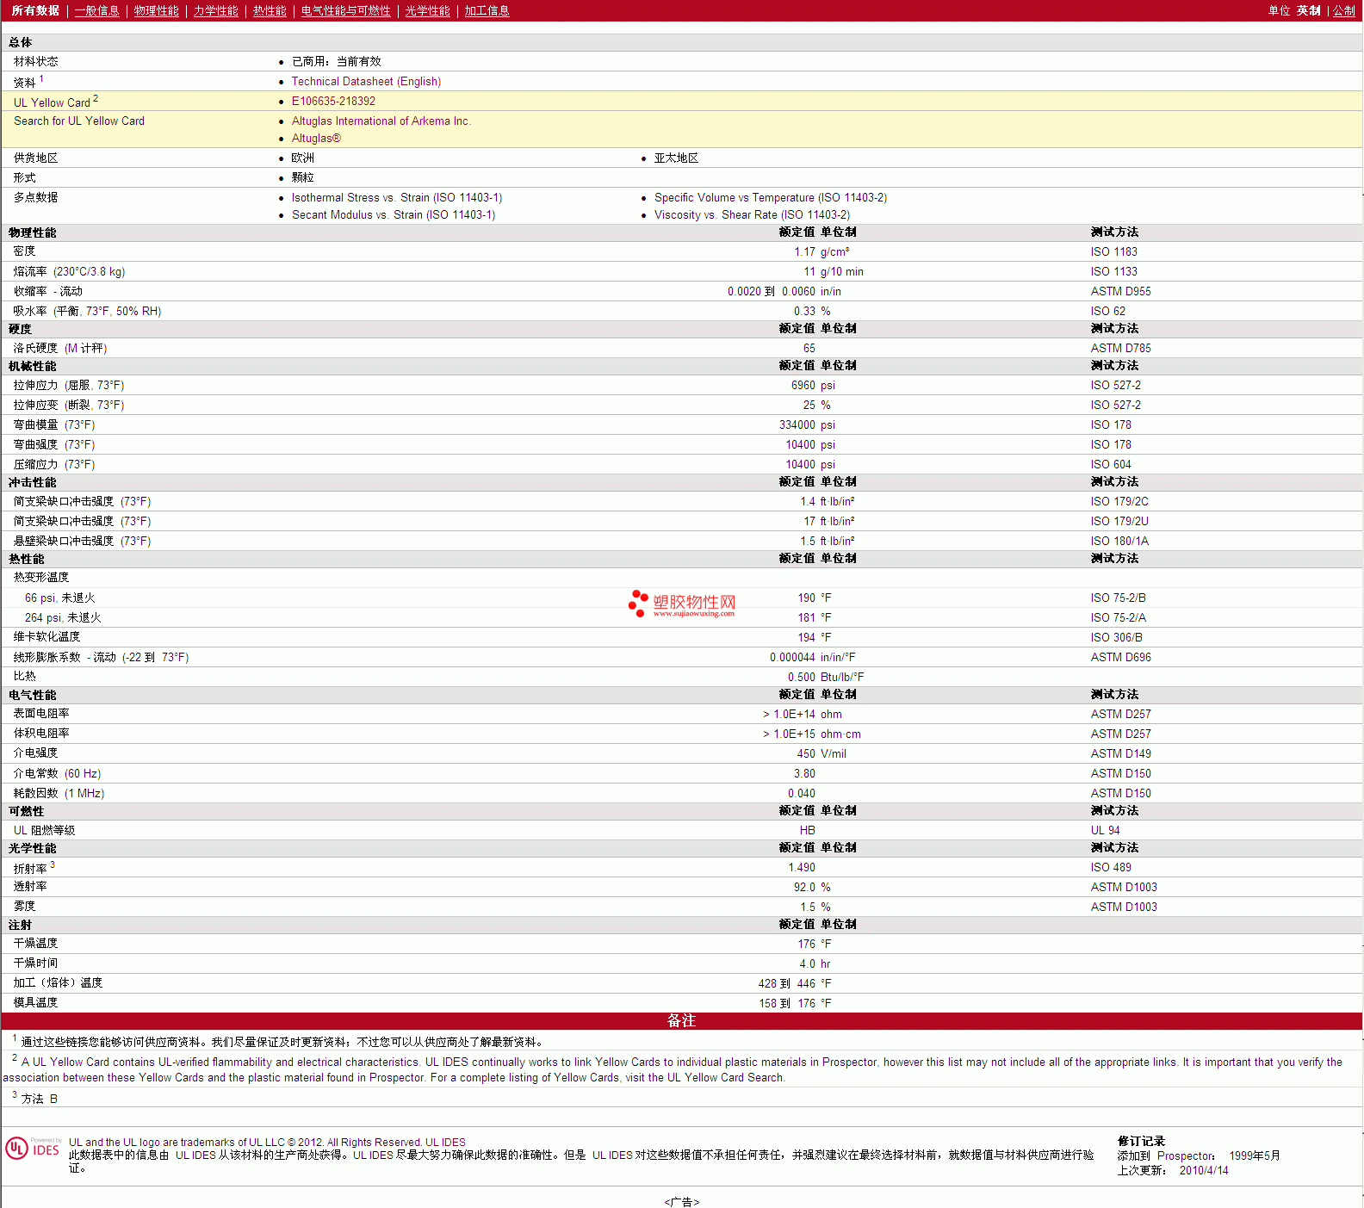
Task: Click Secant Modulus vs. Strain entry
Action: click(x=394, y=214)
